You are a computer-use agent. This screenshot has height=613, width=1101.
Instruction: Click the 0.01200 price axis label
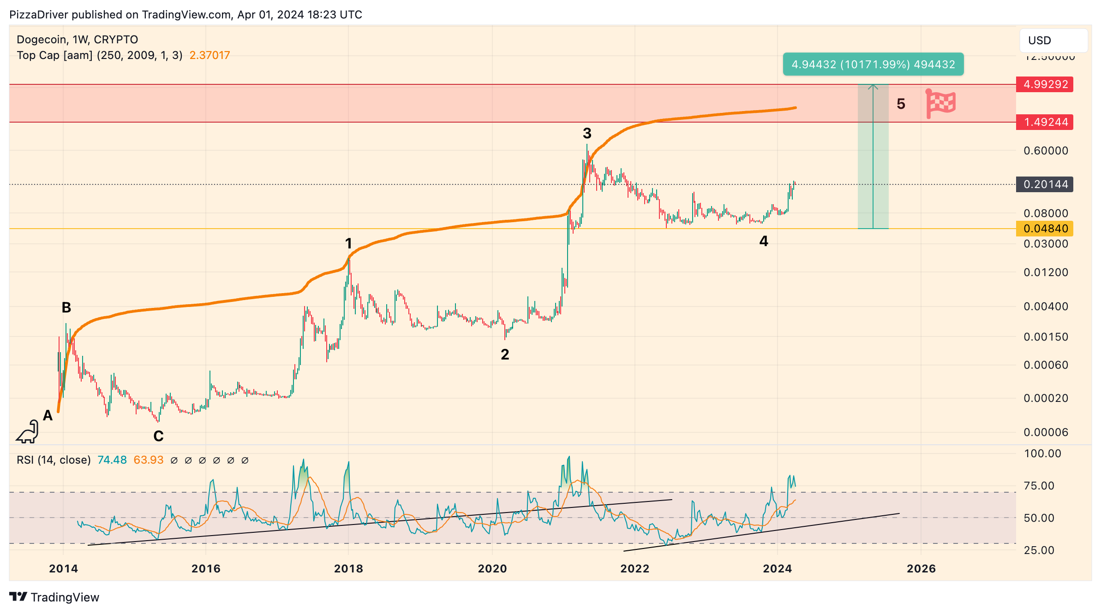[x=1046, y=272]
